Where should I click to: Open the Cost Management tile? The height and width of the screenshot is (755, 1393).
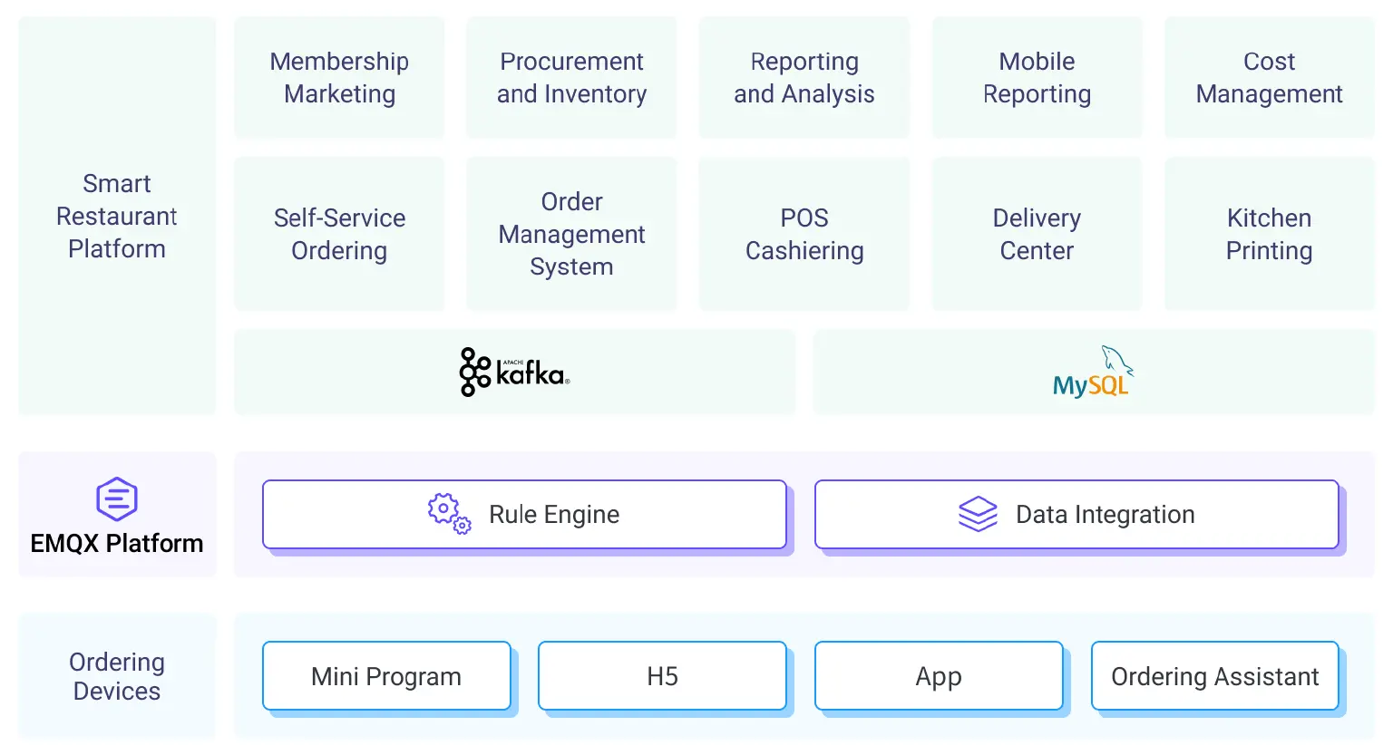point(1269,78)
